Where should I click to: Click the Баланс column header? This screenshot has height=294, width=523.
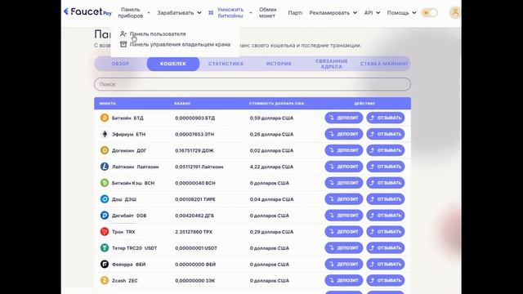[182, 104]
